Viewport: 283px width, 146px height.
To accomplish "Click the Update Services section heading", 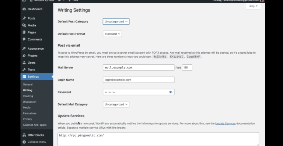I will (x=71, y=116).
